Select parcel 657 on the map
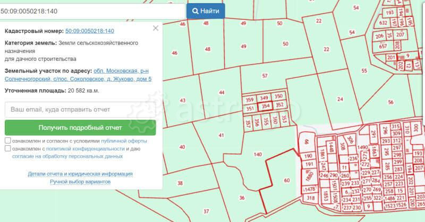Viewport: 425px width, 222px height. tap(382, 46)
